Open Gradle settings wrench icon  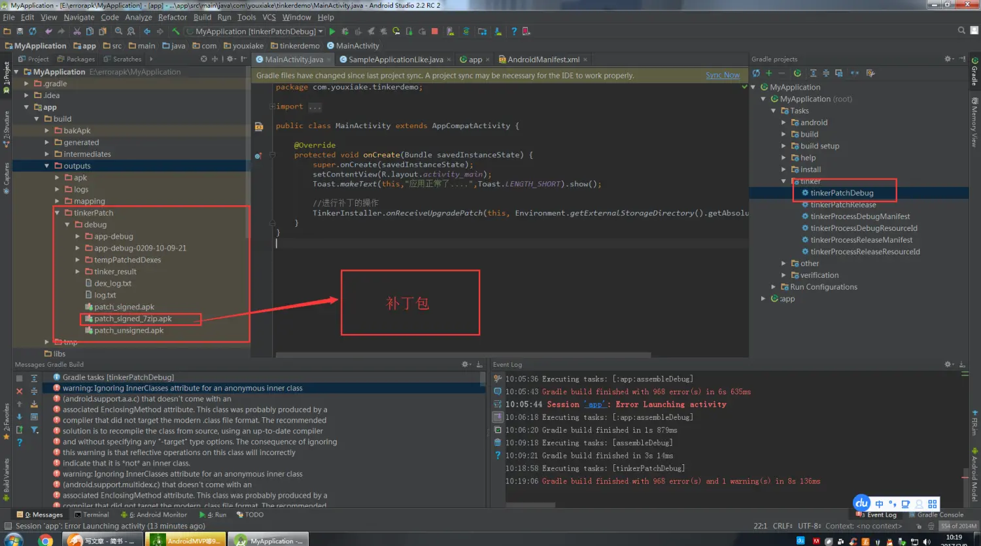click(870, 73)
